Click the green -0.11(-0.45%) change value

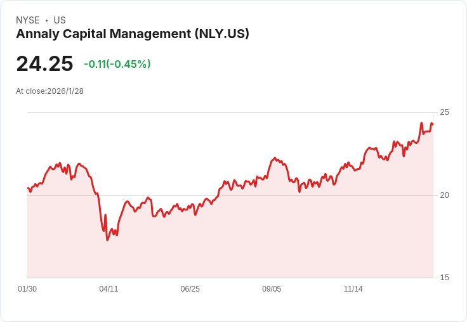tap(117, 64)
